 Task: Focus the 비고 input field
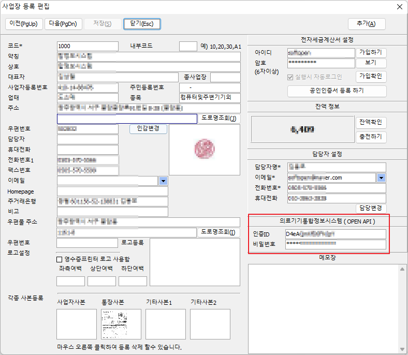[x=112, y=212]
